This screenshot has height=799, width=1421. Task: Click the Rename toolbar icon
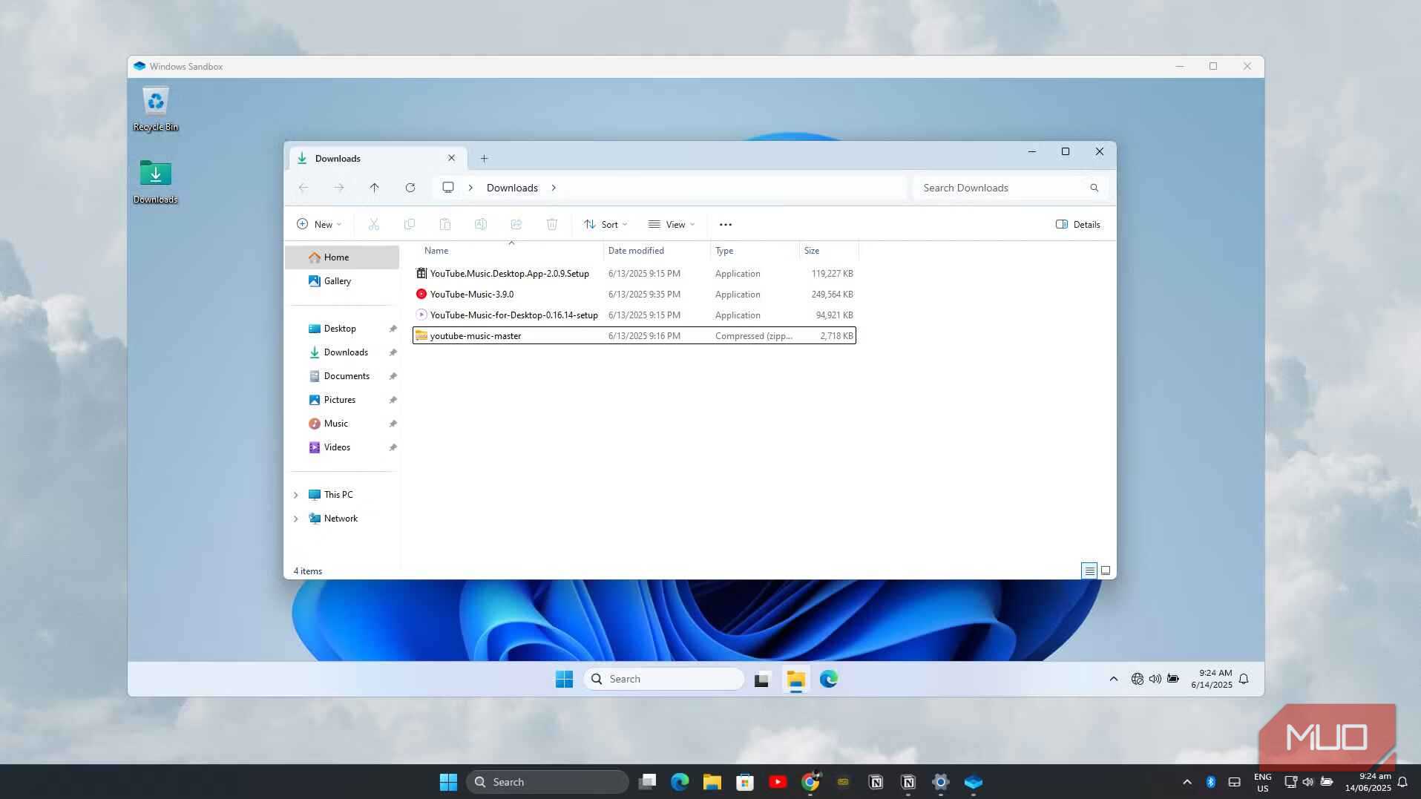point(480,224)
